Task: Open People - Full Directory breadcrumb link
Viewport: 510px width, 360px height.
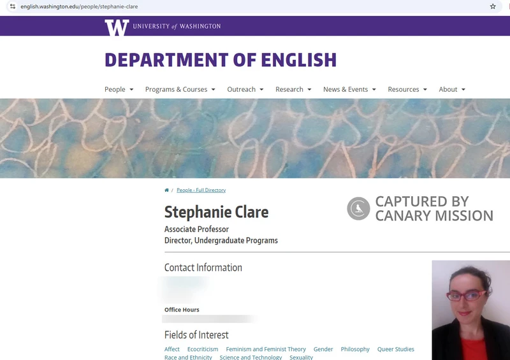Action: (x=201, y=190)
